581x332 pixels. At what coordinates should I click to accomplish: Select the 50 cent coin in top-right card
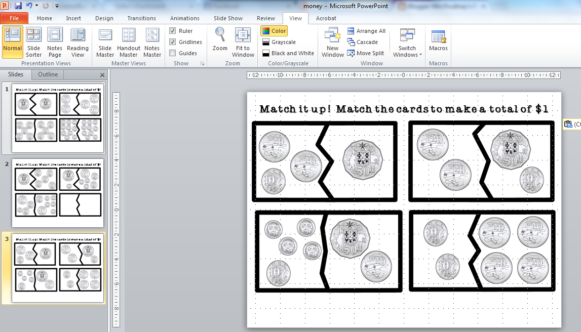point(511,149)
